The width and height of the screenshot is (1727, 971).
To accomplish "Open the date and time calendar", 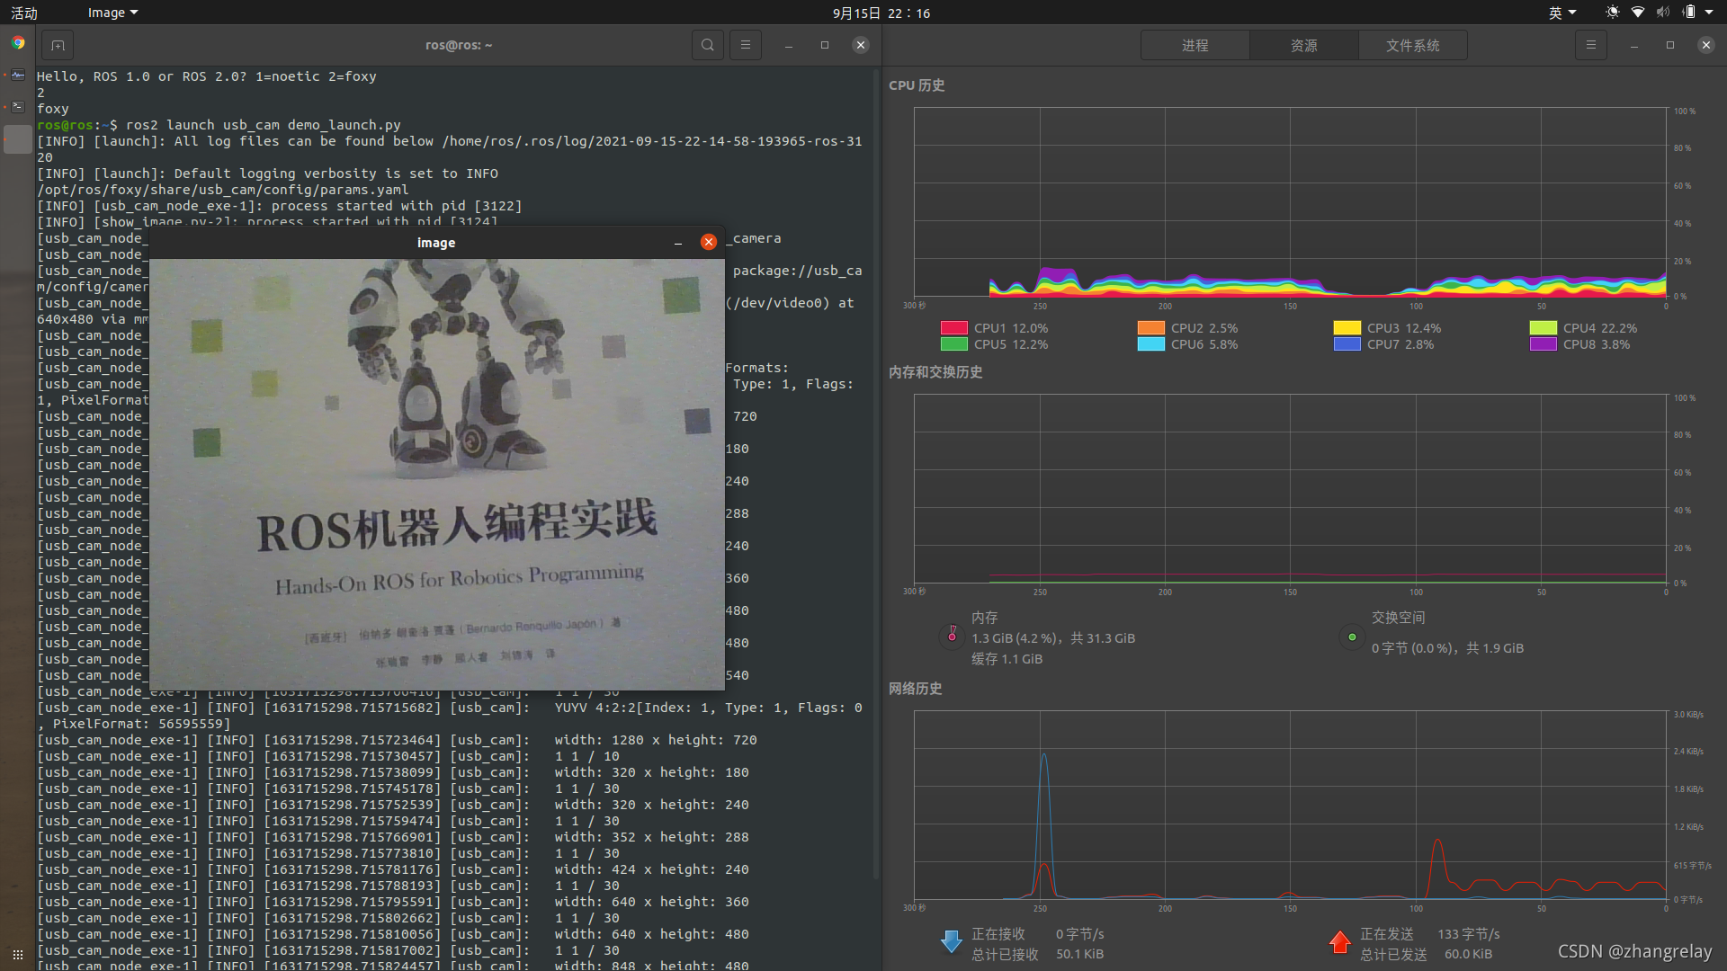I will 881,13.
